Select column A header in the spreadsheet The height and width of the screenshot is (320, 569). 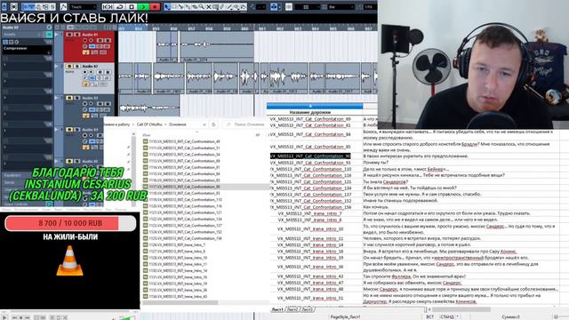click(x=315, y=106)
